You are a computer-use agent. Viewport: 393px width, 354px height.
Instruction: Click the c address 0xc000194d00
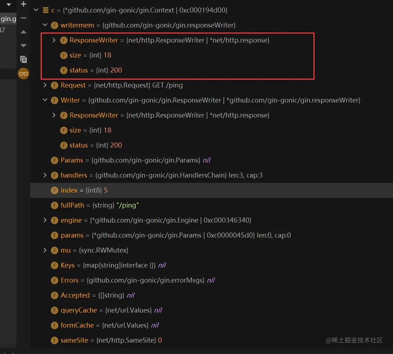click(x=202, y=10)
